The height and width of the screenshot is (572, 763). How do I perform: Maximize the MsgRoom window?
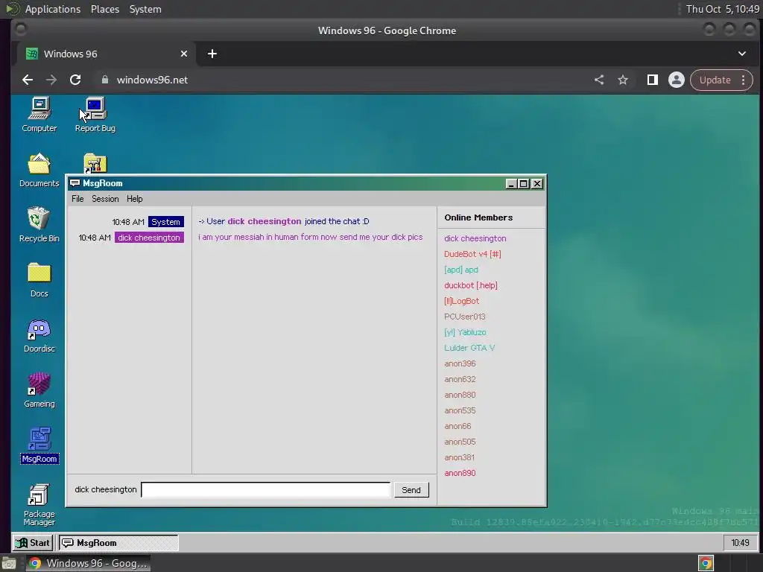[524, 183]
